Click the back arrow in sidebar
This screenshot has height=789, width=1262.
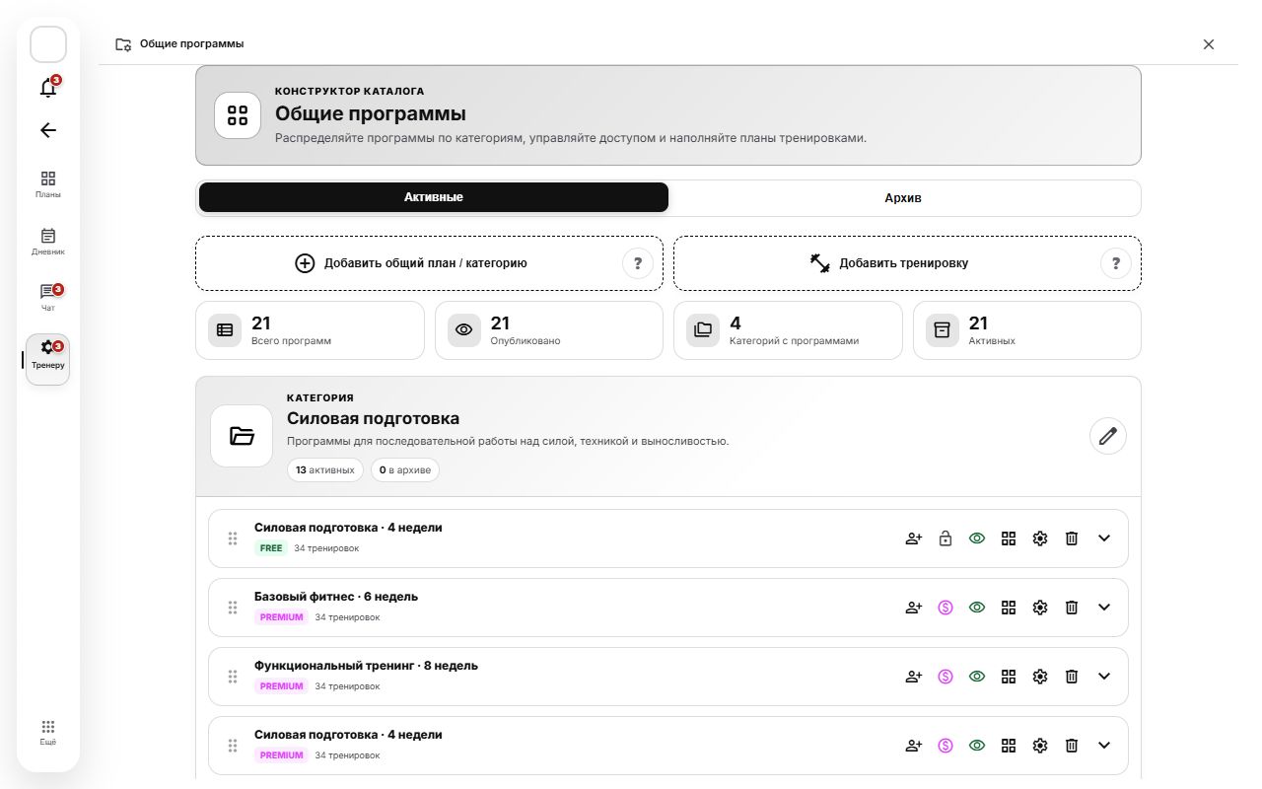[x=48, y=130]
